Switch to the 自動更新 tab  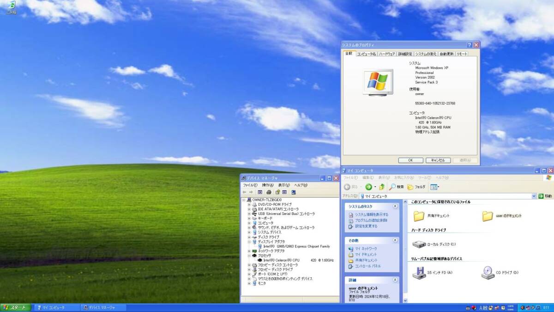point(446,54)
